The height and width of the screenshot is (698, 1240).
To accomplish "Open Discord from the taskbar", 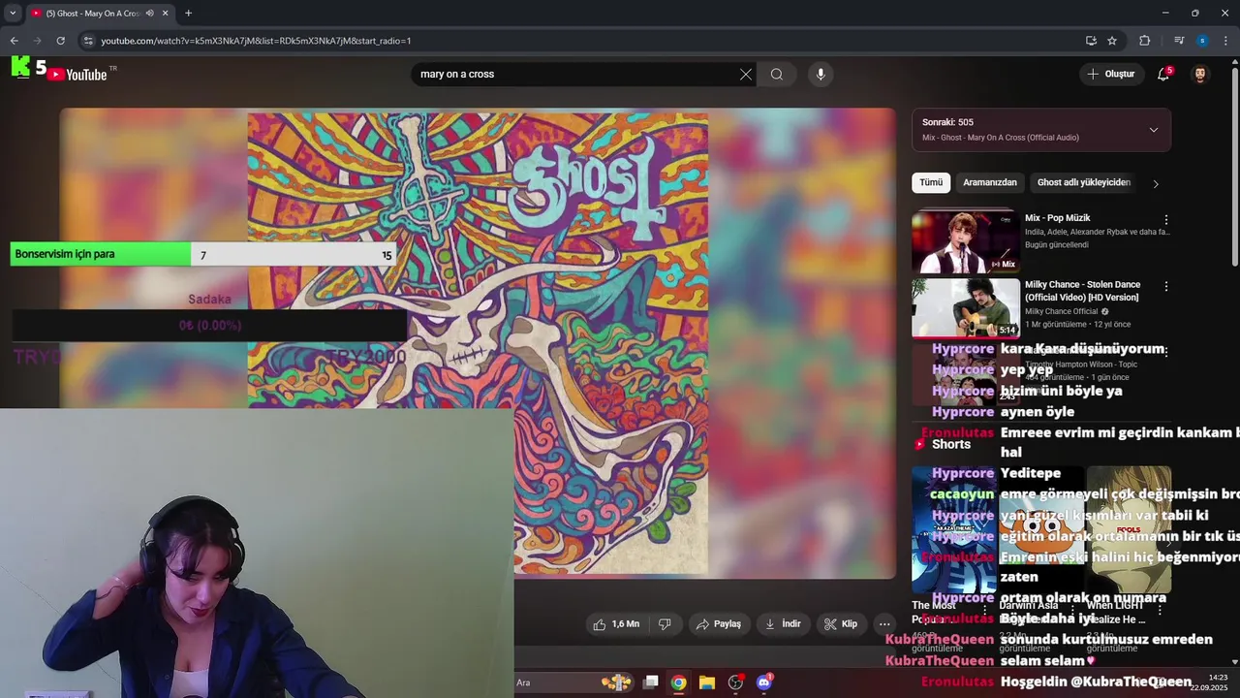I will (x=764, y=682).
